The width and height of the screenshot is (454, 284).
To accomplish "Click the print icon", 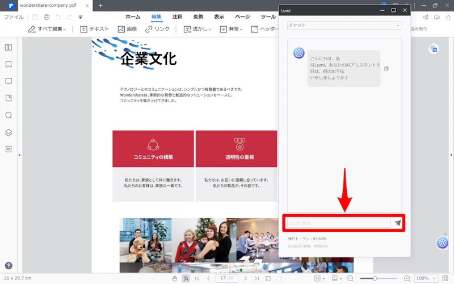I will pos(47,17).
